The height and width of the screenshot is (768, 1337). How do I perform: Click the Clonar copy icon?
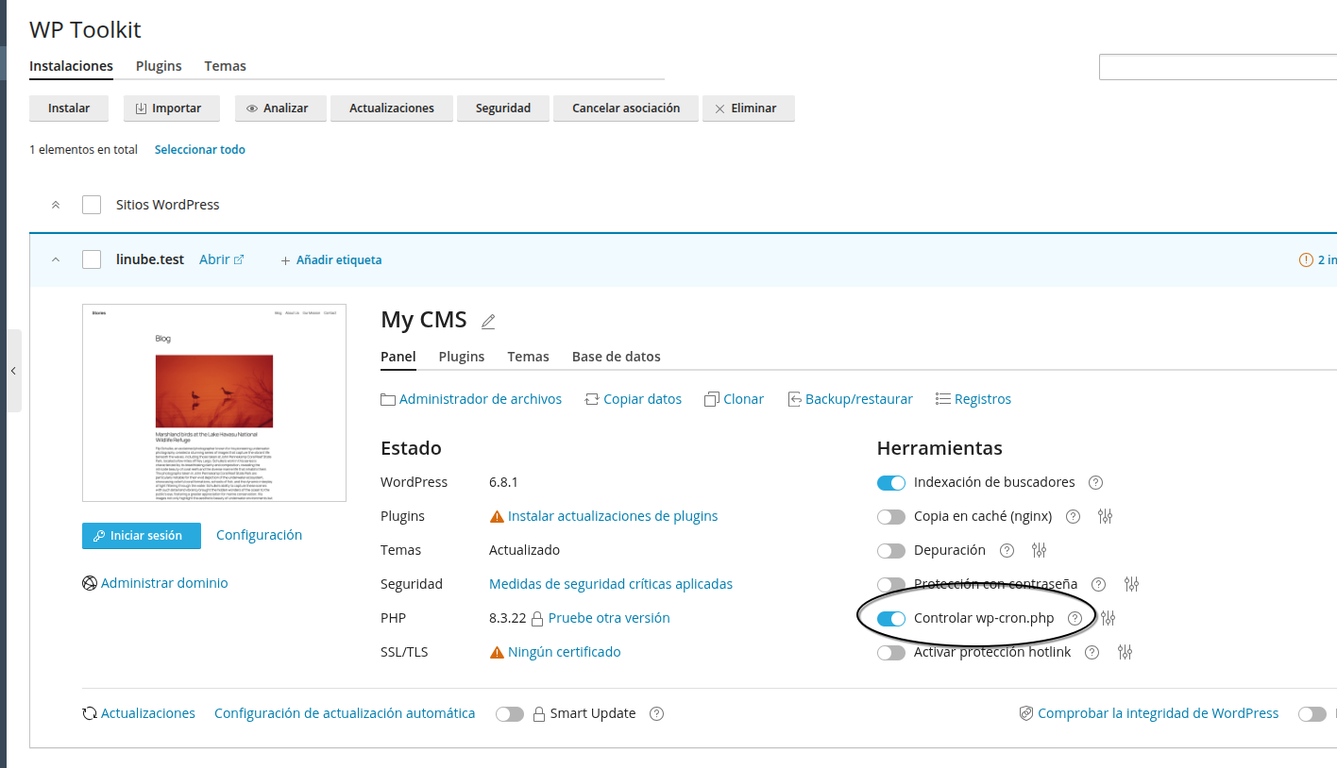pos(712,399)
